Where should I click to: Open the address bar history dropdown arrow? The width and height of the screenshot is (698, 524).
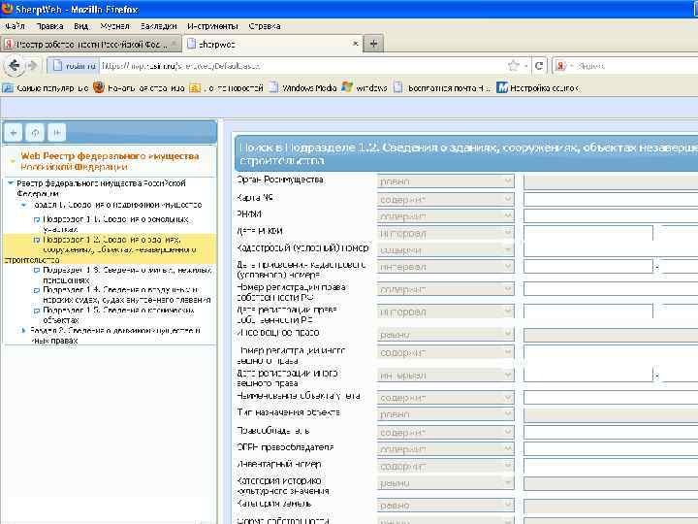pos(525,66)
